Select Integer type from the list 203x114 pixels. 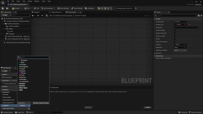[x=23, y=65]
